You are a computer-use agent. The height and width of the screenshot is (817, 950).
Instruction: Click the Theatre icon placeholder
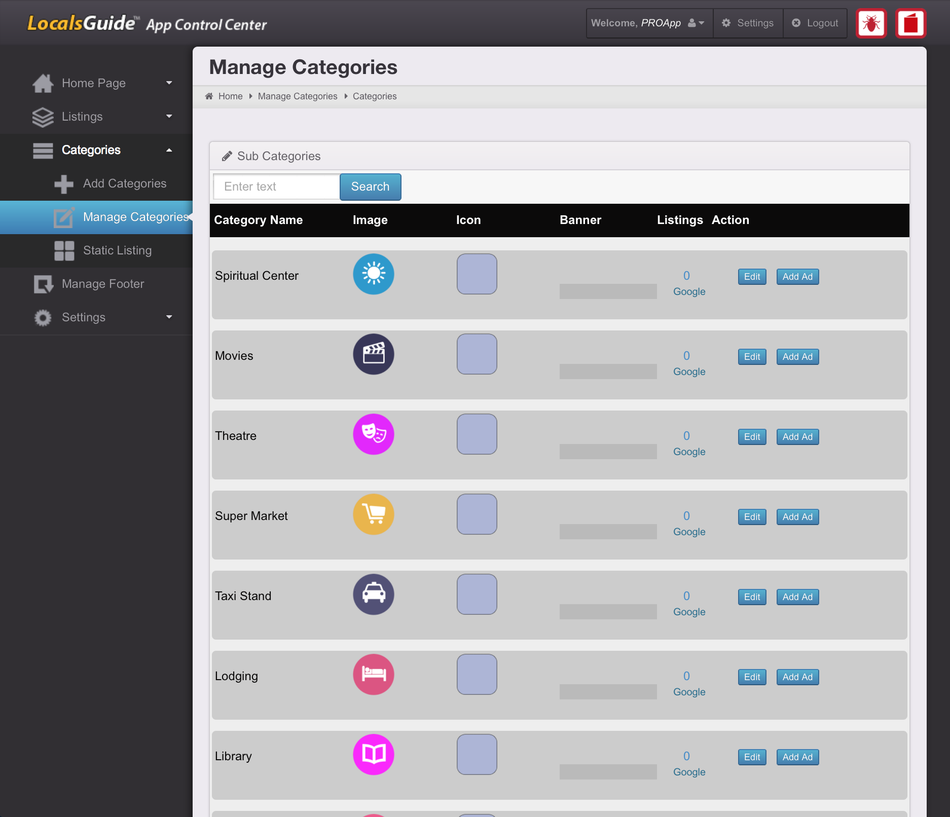[477, 434]
